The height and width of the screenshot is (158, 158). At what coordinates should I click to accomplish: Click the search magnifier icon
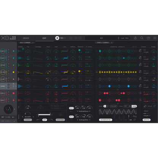[142, 38]
